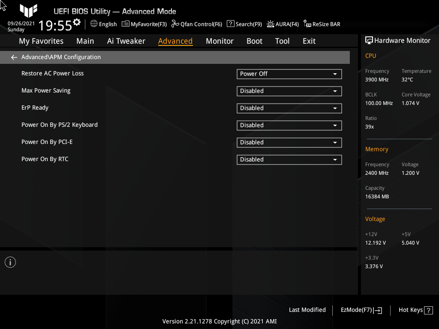The width and height of the screenshot is (439, 329).
Task: Open the Boot menu tab
Action: pos(254,41)
